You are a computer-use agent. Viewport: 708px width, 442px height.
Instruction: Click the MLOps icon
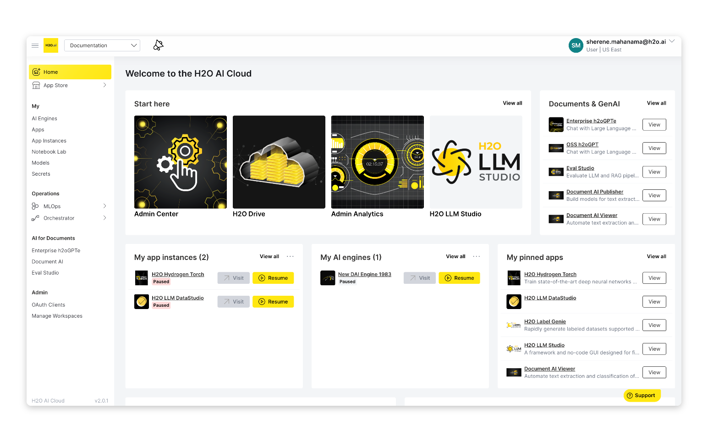pyautogui.click(x=35, y=206)
